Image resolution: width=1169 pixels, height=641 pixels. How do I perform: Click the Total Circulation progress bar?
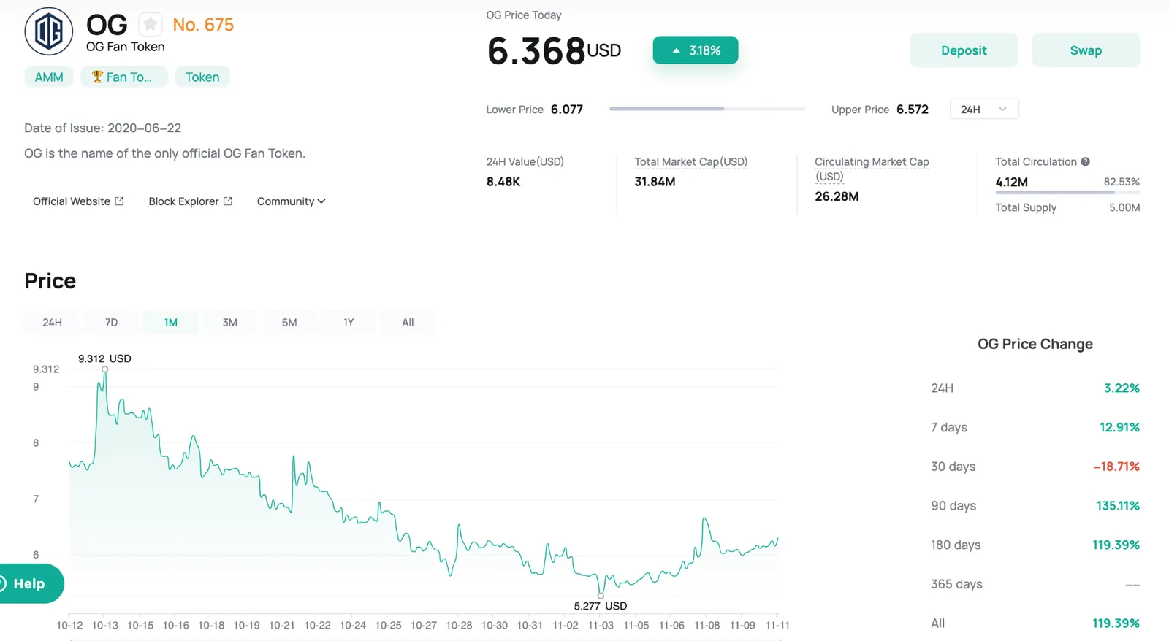point(1067,193)
